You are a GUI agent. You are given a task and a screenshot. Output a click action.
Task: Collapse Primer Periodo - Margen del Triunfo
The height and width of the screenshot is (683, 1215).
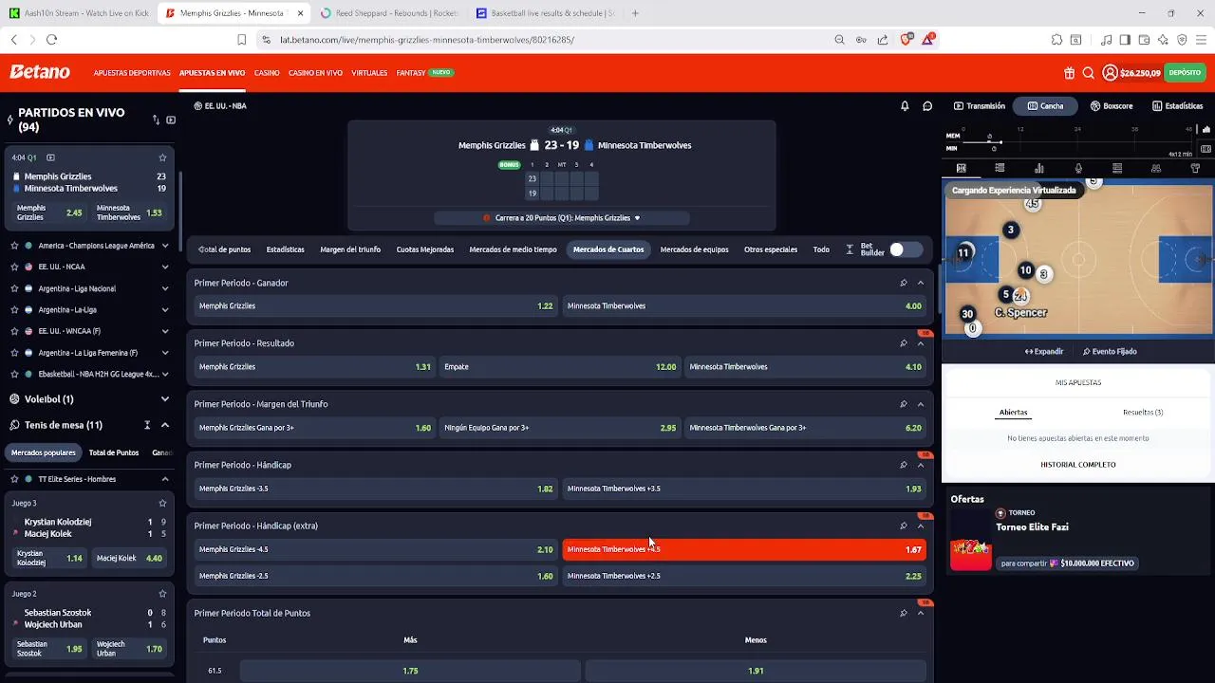click(921, 404)
